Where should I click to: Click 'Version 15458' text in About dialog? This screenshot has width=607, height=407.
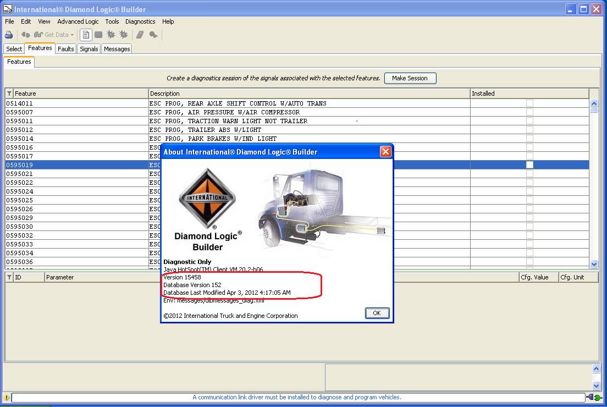[x=182, y=277]
